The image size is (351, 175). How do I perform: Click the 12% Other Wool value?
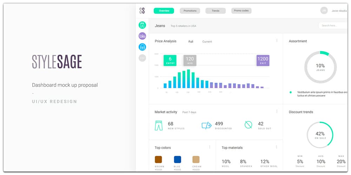point(265,161)
